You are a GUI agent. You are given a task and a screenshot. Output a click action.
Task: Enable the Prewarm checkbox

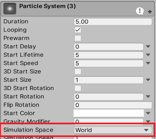(78, 38)
